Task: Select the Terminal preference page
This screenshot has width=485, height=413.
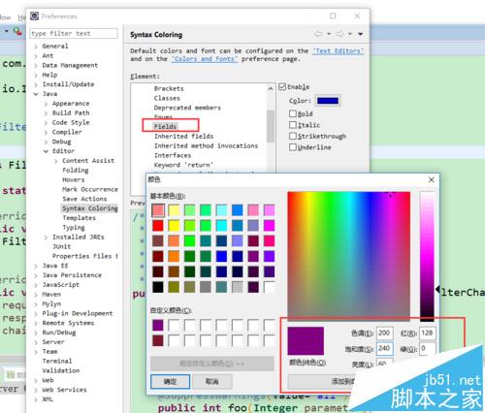Action: [57, 361]
